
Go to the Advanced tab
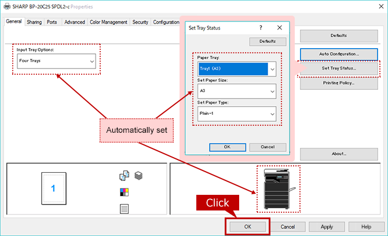click(x=75, y=22)
